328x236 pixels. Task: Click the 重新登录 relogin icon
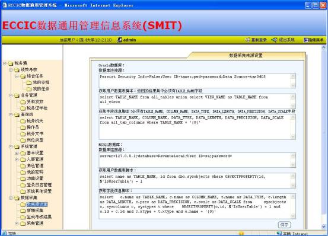click(x=247, y=40)
